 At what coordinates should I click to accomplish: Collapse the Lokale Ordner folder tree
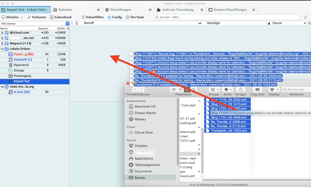pyautogui.click(x=2, y=49)
